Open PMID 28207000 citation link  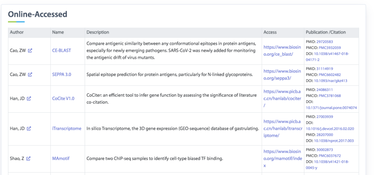325,135
